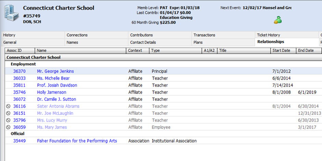Click the green money bag icon
The image size is (322, 161).
point(278,21)
